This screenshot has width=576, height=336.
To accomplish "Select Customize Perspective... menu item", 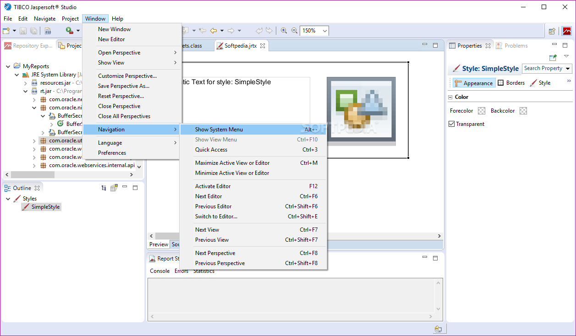I will (x=132, y=76).
